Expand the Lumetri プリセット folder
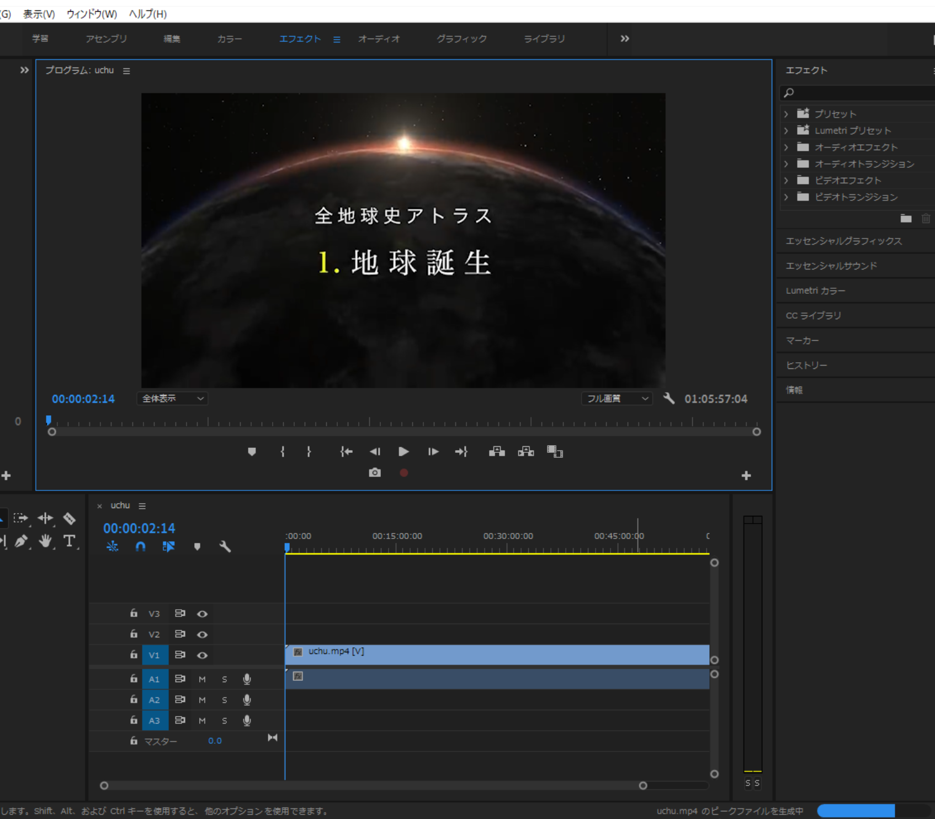935x819 pixels. tap(787, 131)
